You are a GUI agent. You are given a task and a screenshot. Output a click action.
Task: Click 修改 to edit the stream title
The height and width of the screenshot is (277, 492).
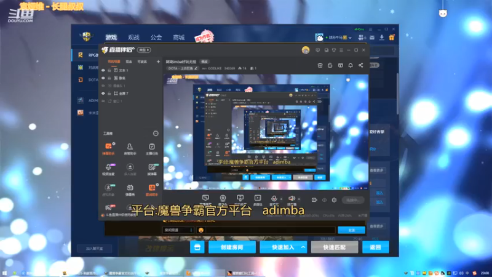tap(204, 62)
